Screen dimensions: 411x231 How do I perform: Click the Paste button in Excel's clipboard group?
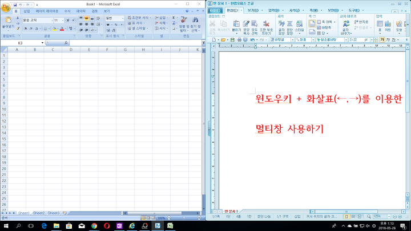[8, 23]
